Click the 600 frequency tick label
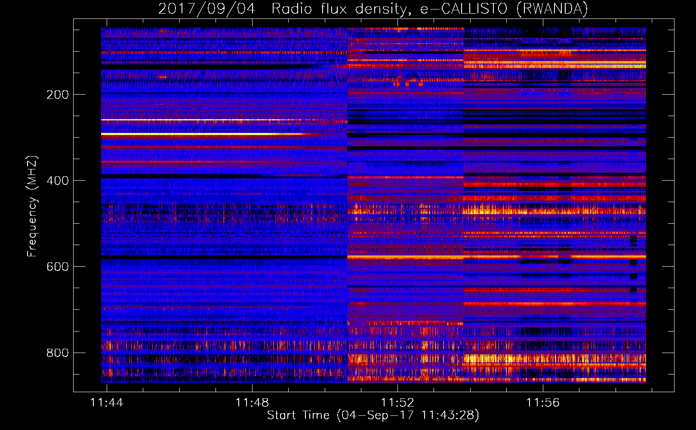 [58, 267]
